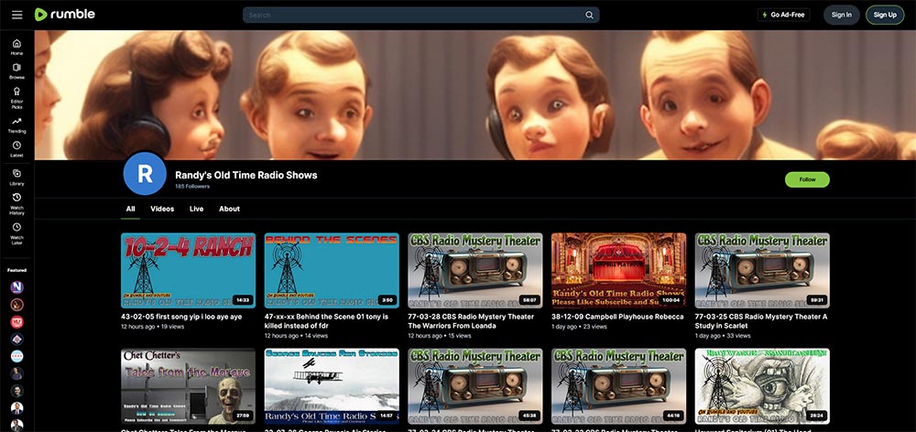Open title '38-12-09 Campbell Playhouse Rebecca'
This screenshot has width=916, height=432.
click(x=617, y=317)
